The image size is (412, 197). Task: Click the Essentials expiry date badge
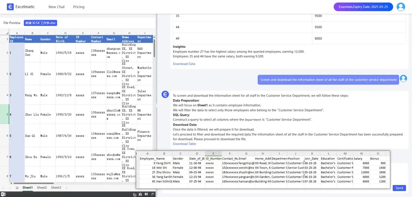[x=363, y=7]
